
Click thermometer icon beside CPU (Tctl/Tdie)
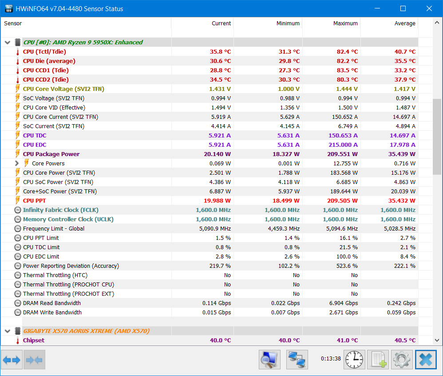[17, 52]
